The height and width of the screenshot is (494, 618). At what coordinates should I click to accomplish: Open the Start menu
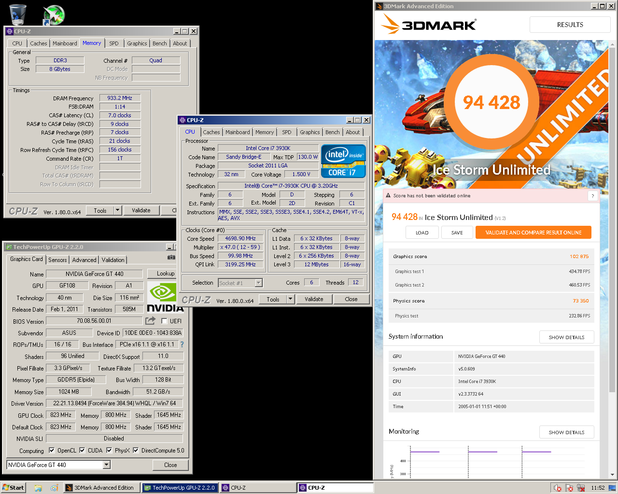pyautogui.click(x=13, y=487)
